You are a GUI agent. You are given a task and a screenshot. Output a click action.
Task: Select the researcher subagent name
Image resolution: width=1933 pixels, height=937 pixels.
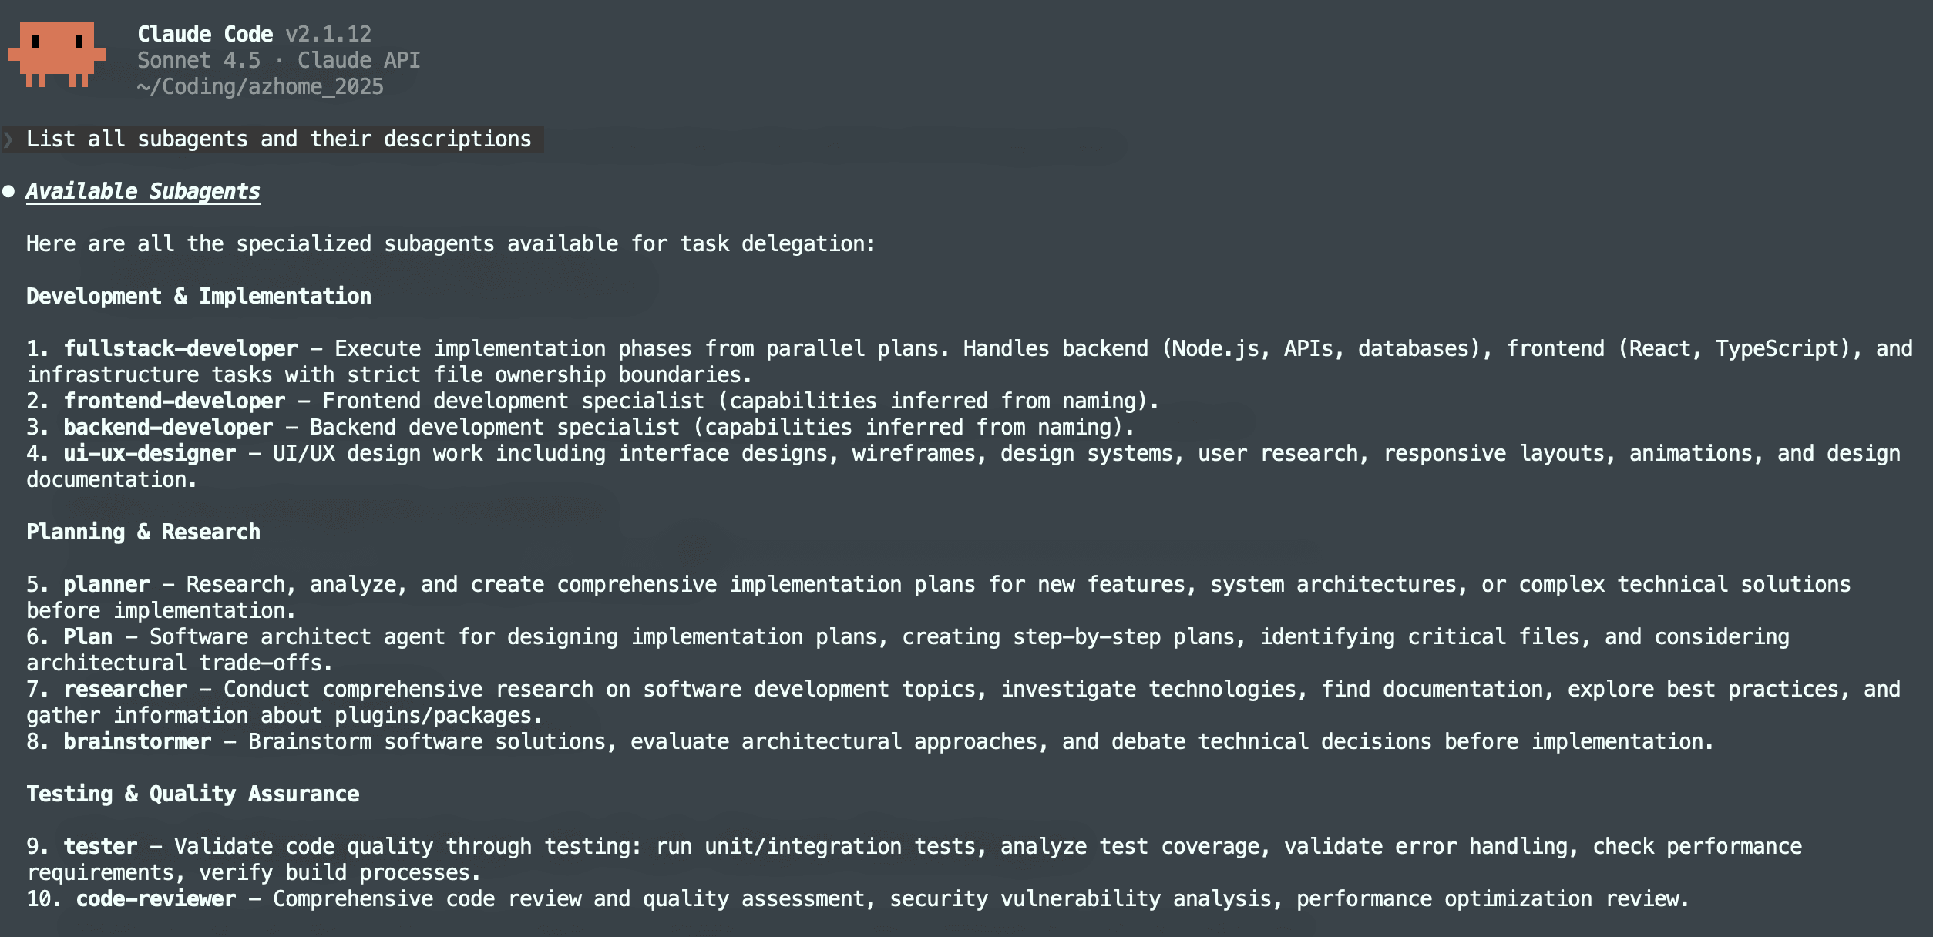tap(124, 689)
